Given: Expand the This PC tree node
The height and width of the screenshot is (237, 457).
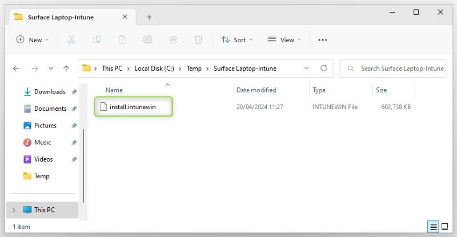Looking at the screenshot, I should tap(14, 210).
